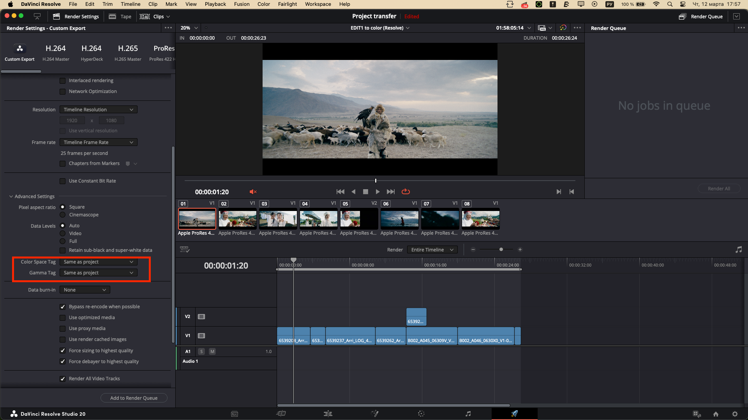Viewport: 748px width, 420px height.
Task: Switch to the Cut page
Action: [x=281, y=414]
